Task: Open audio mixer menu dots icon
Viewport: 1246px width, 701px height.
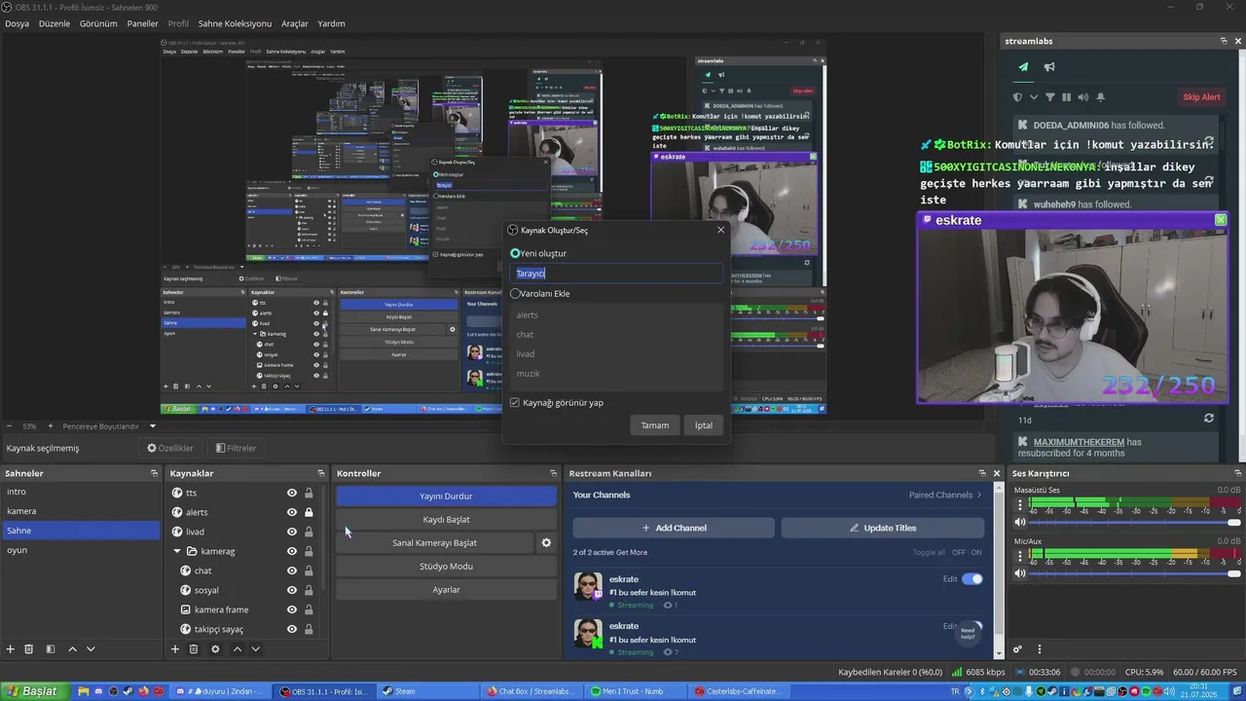Action: click(1039, 649)
